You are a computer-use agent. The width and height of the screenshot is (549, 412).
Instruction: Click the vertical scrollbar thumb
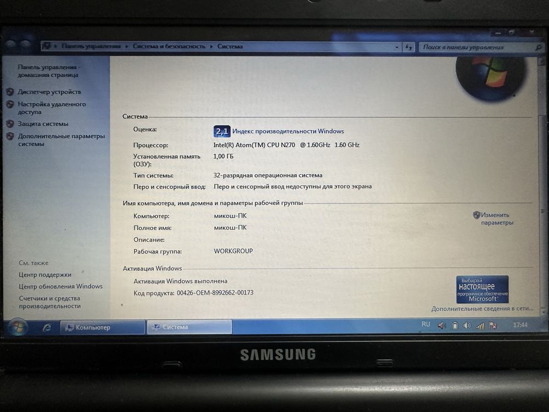click(543, 210)
